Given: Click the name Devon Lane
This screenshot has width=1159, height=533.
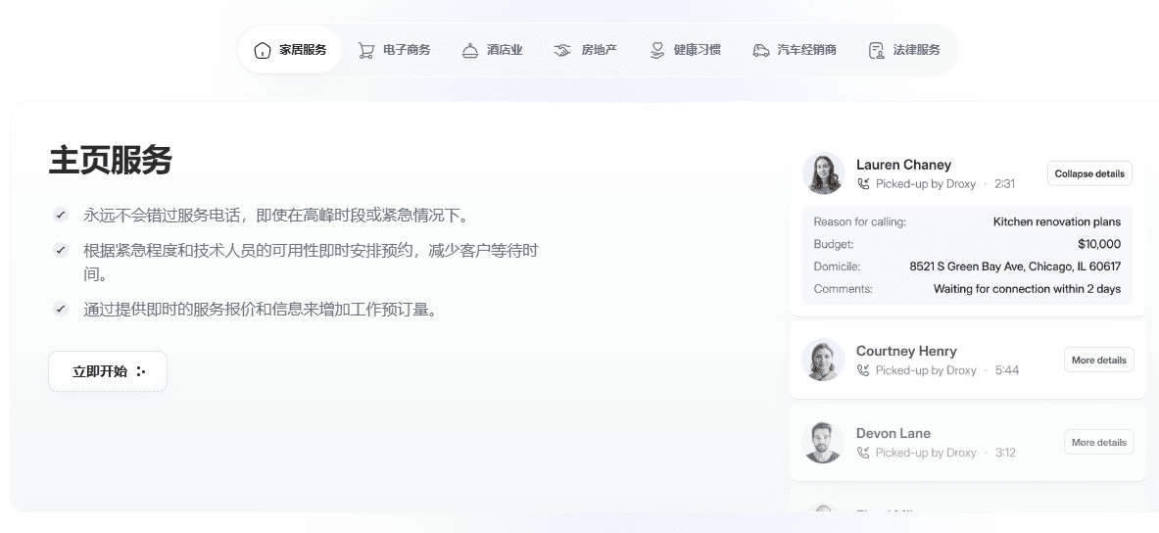Looking at the screenshot, I should pyautogui.click(x=893, y=433).
